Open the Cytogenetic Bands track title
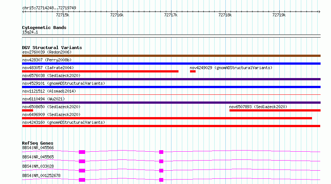 click(44, 28)
